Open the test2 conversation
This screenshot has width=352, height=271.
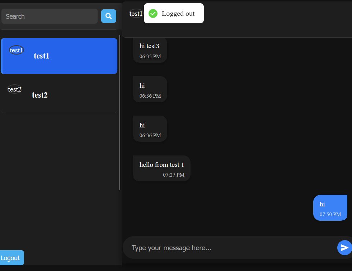[x=59, y=95]
